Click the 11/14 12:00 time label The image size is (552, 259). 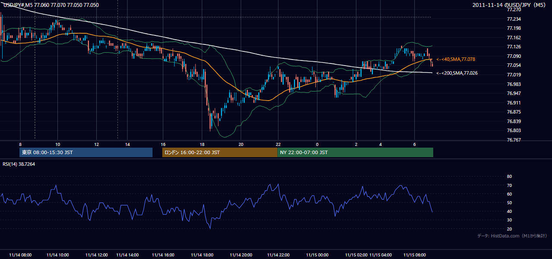(x=96, y=255)
